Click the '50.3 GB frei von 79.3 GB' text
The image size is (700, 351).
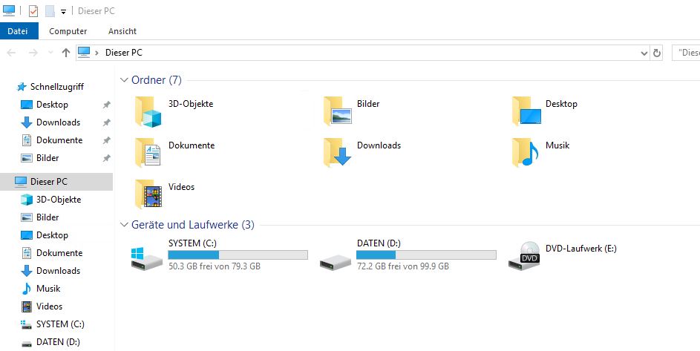(x=215, y=266)
